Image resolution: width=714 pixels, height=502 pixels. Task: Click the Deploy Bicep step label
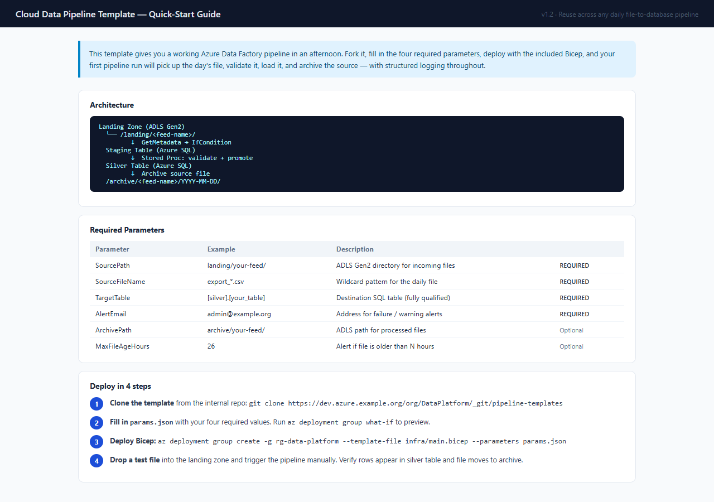click(x=133, y=441)
